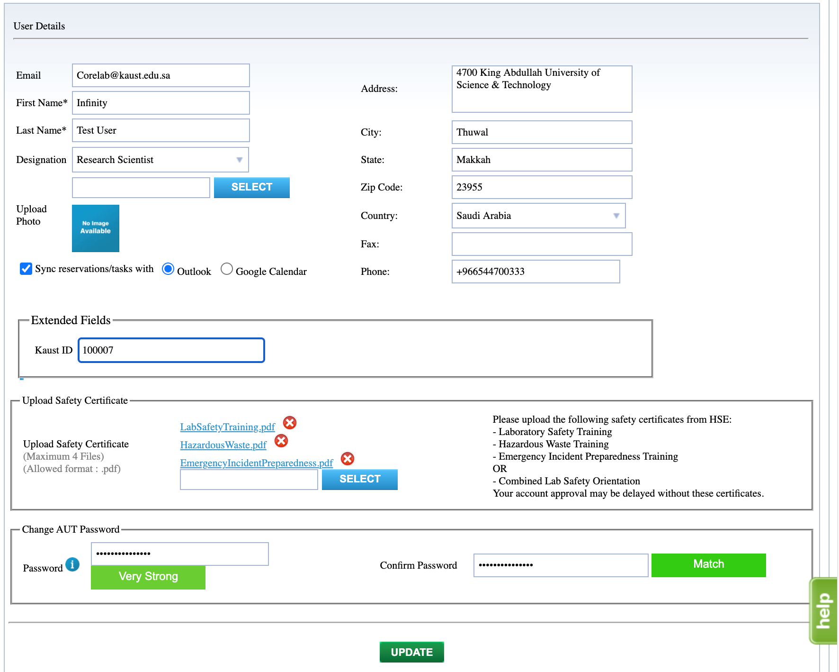
Task: Open EmergencyIncidentPreparedness.pdf link
Action: [x=256, y=463]
